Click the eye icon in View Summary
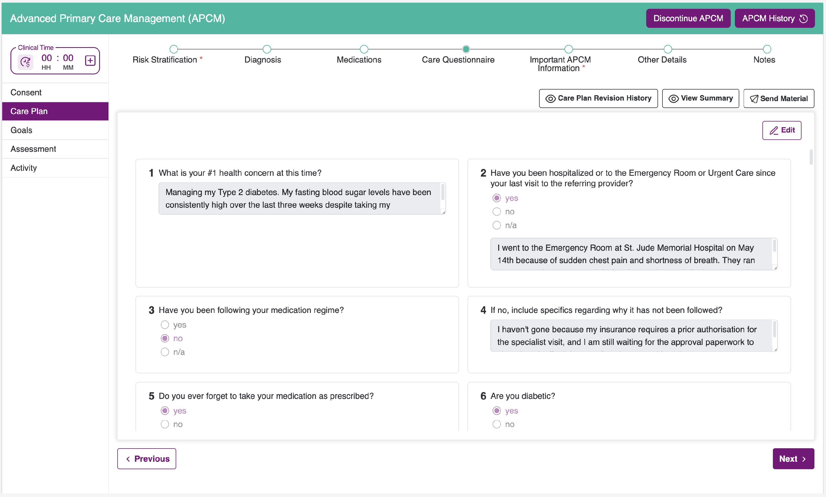The height and width of the screenshot is (497, 826). (673, 98)
